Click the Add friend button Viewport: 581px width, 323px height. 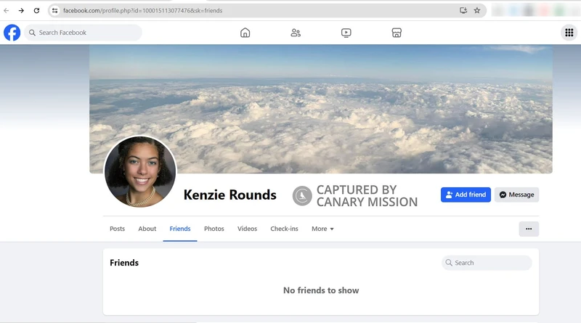(466, 195)
